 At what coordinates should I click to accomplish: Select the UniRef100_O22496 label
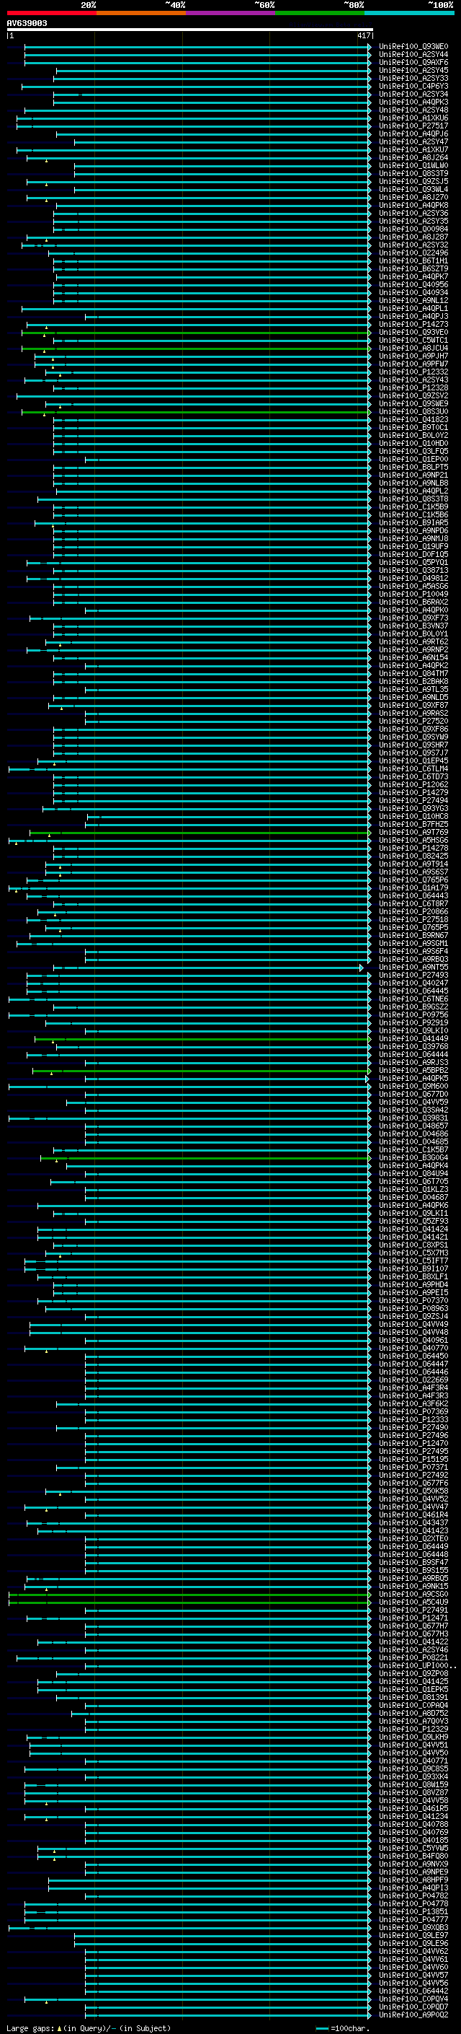click(x=413, y=253)
